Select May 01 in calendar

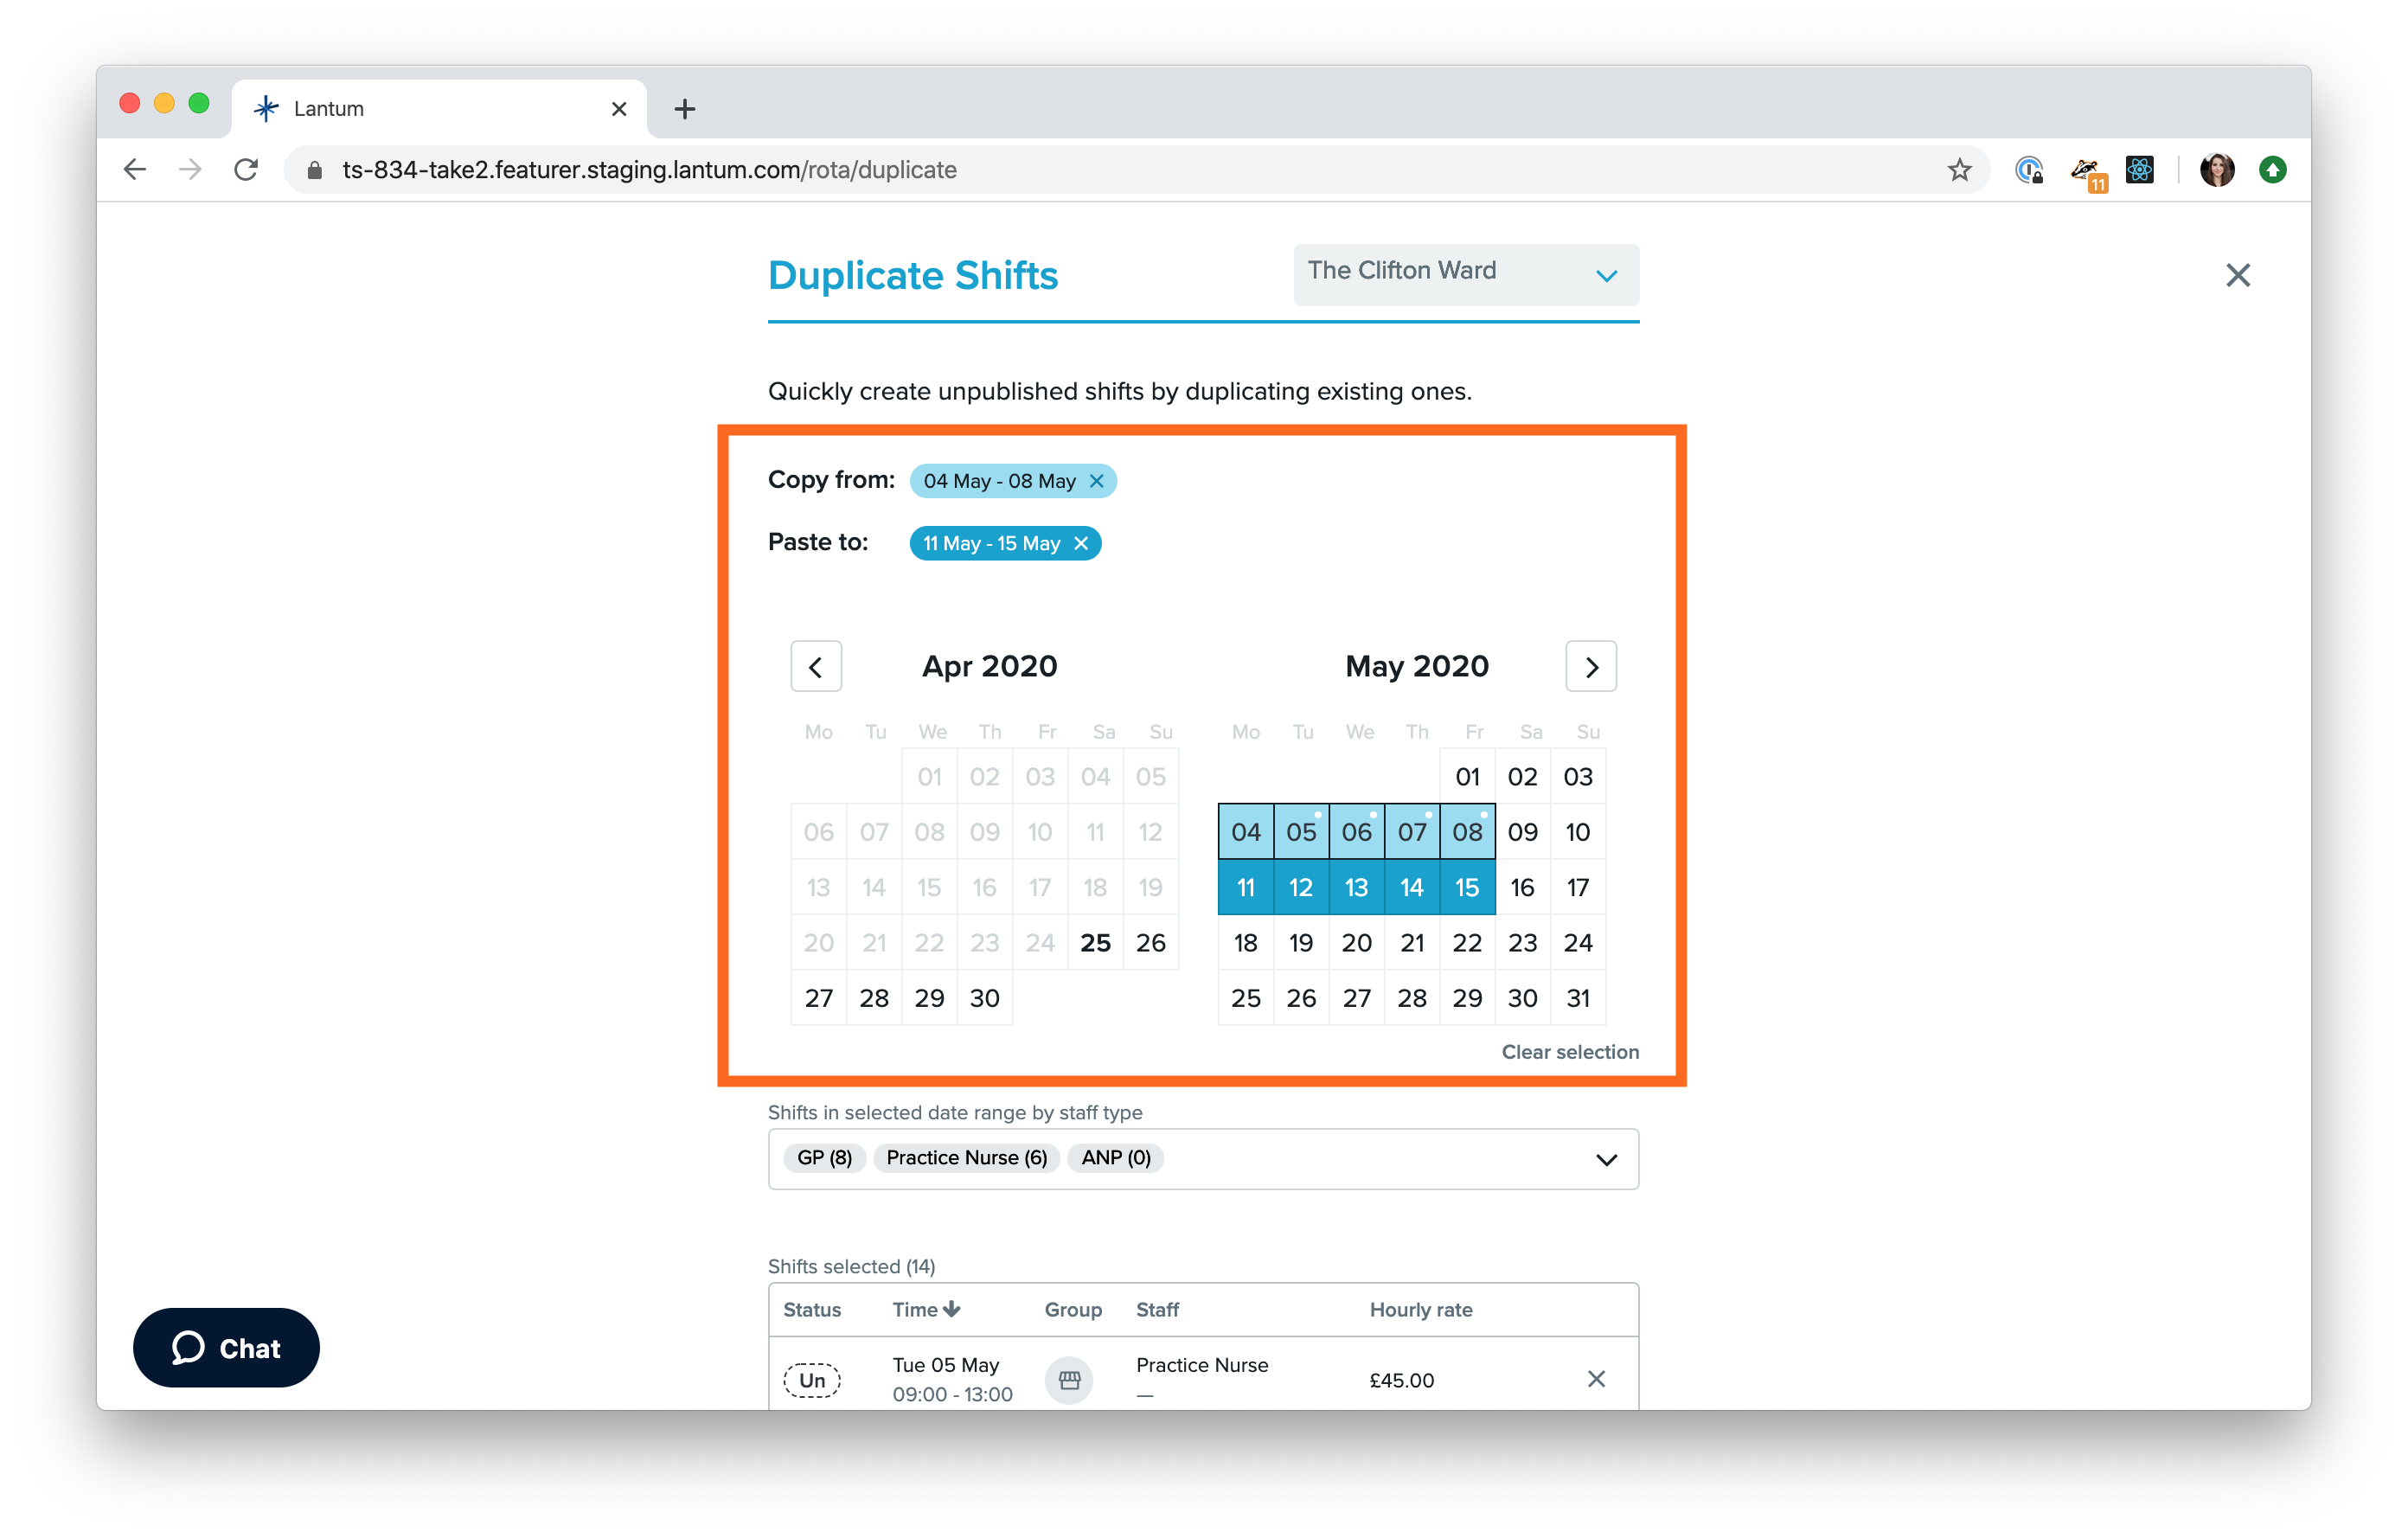coord(1467,776)
